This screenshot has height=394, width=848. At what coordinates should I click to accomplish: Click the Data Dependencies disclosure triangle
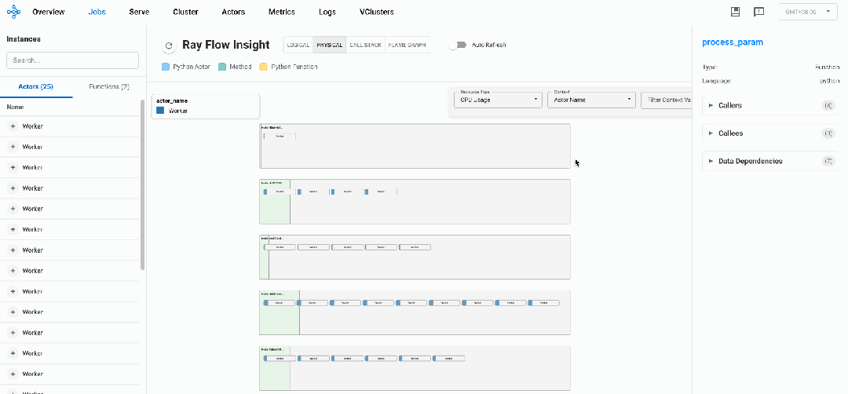pos(711,161)
